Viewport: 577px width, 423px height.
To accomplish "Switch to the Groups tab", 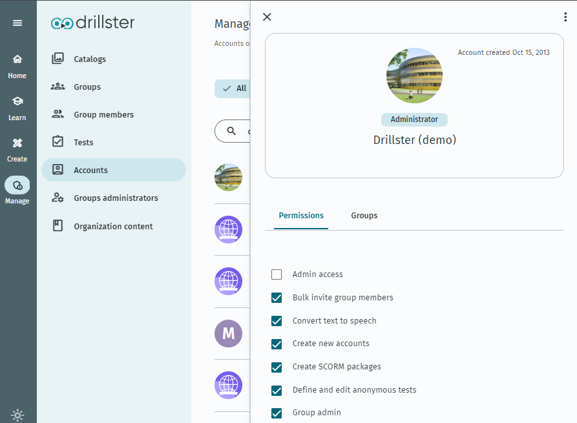I will 364,215.
